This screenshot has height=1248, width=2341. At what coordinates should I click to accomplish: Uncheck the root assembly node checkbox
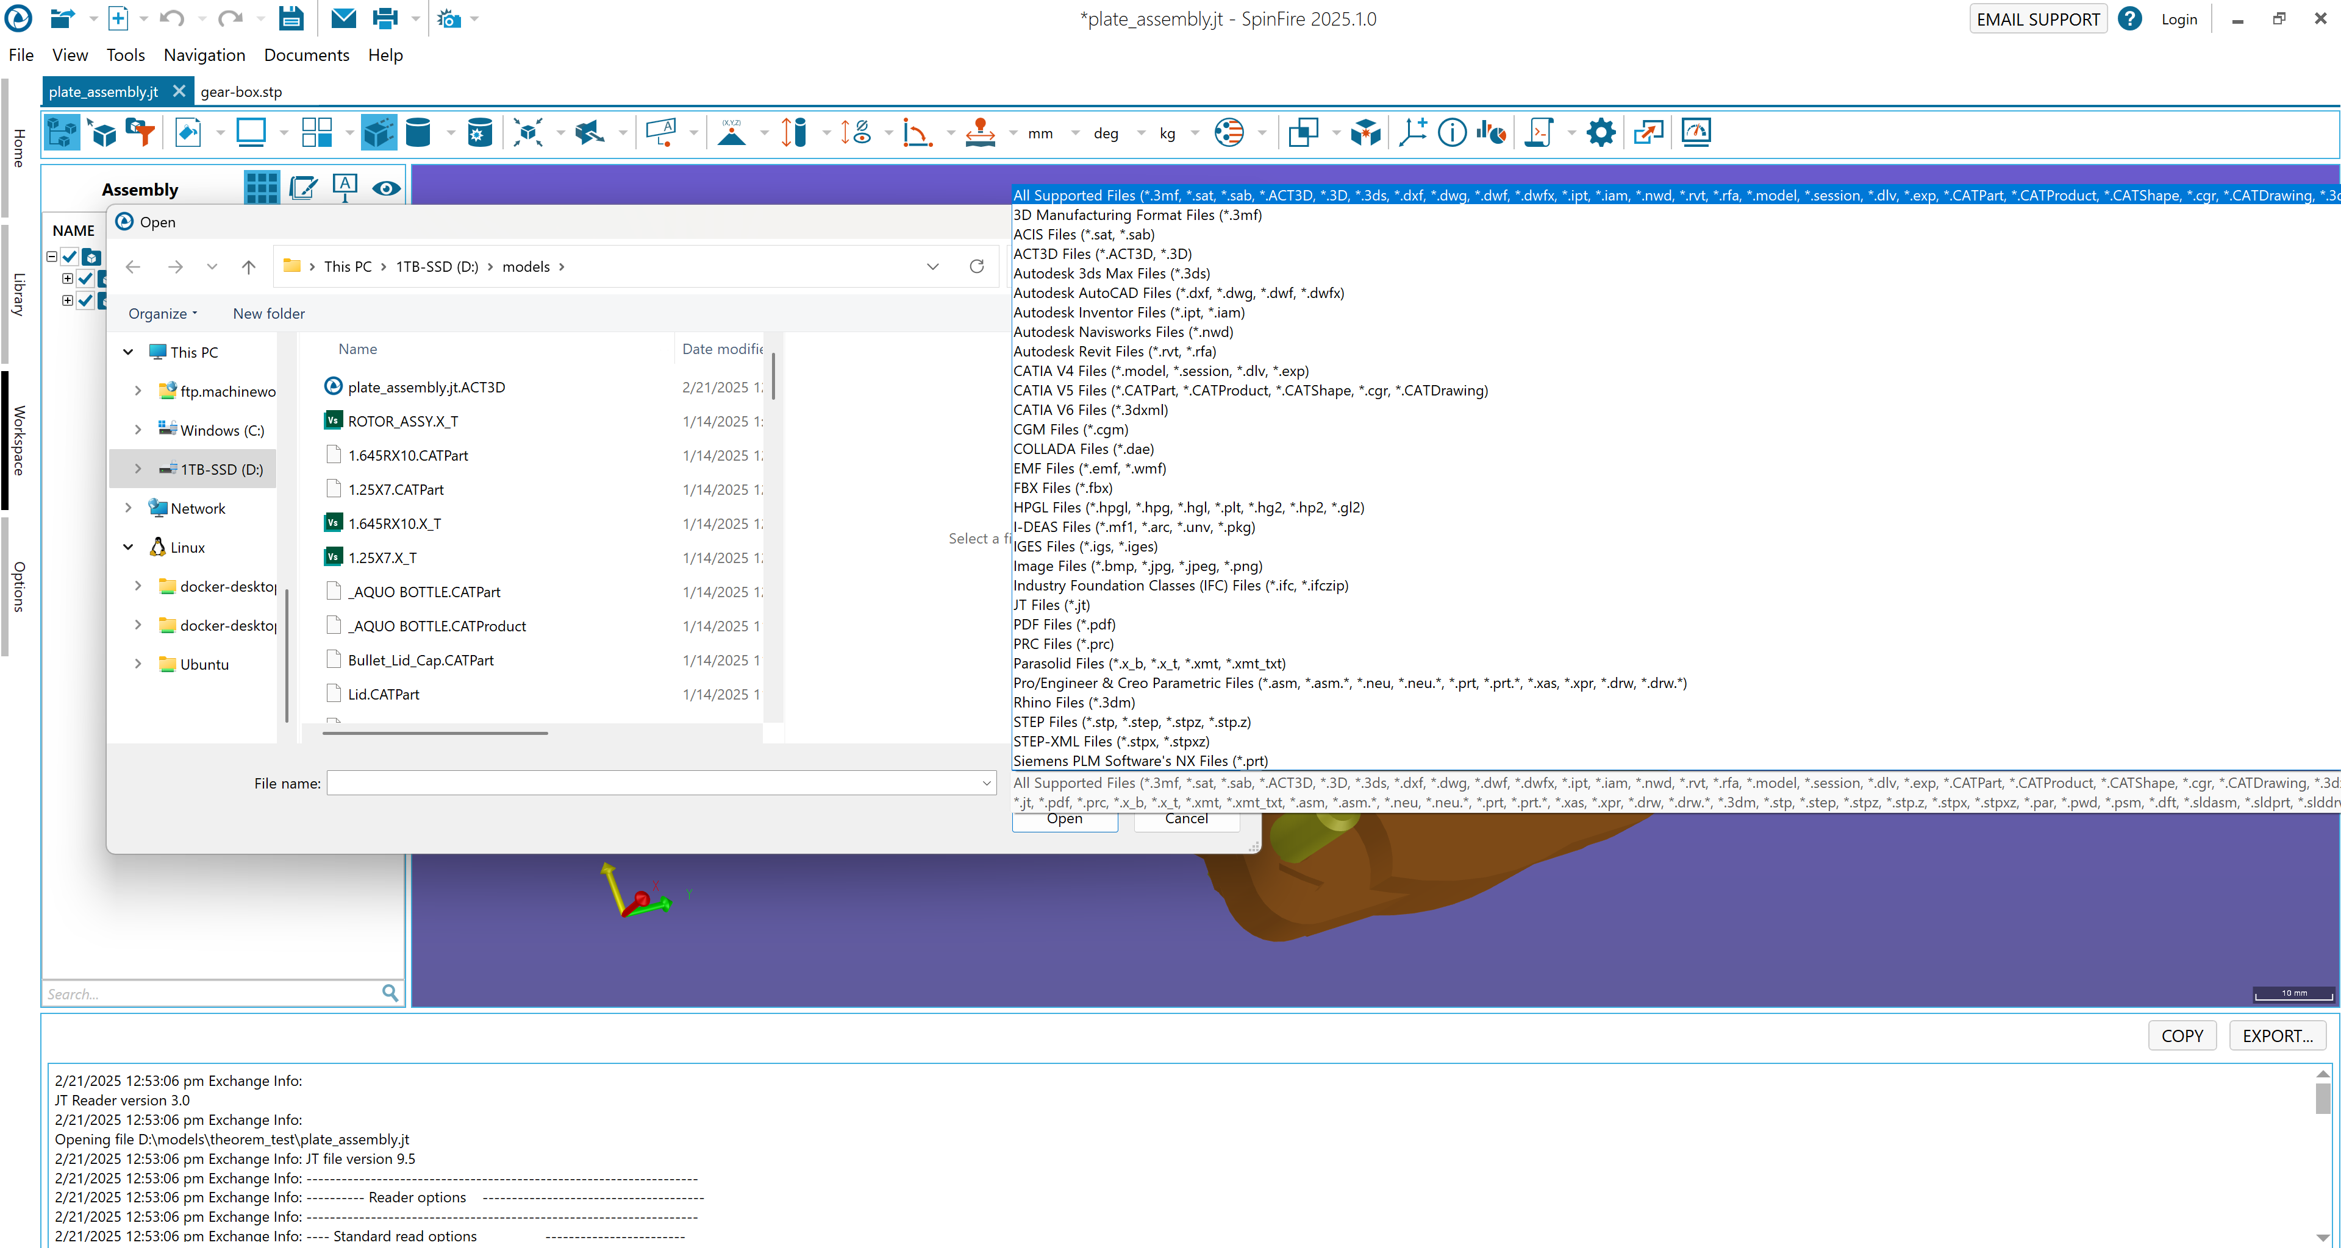(x=70, y=256)
